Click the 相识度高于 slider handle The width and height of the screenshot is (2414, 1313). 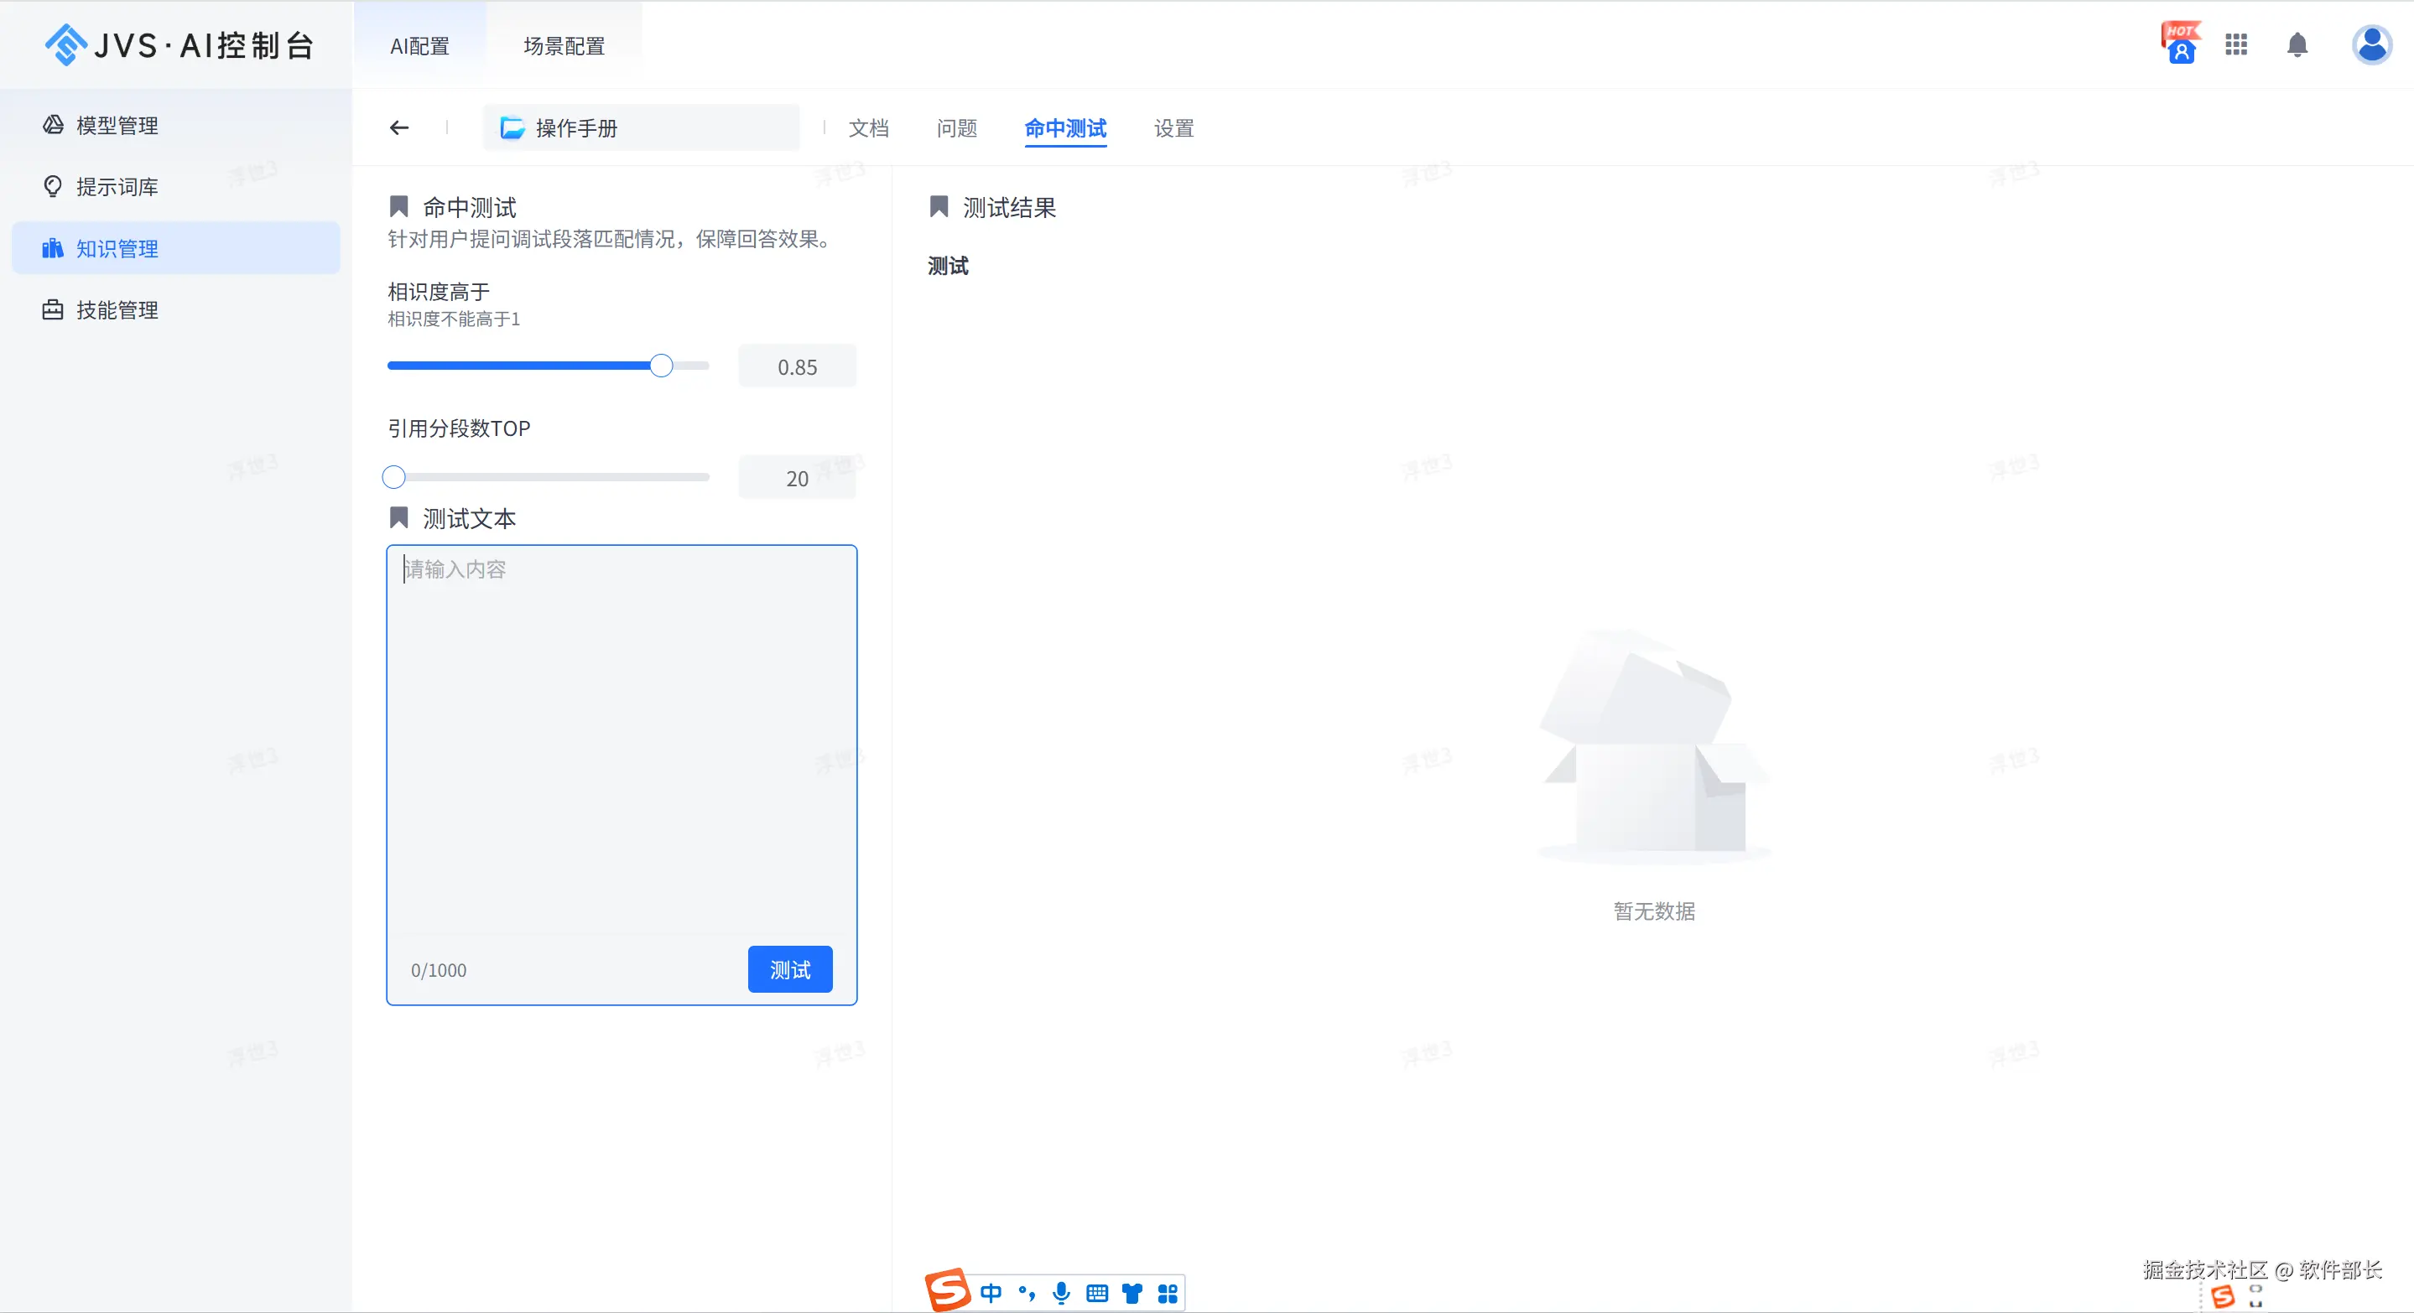pos(661,366)
